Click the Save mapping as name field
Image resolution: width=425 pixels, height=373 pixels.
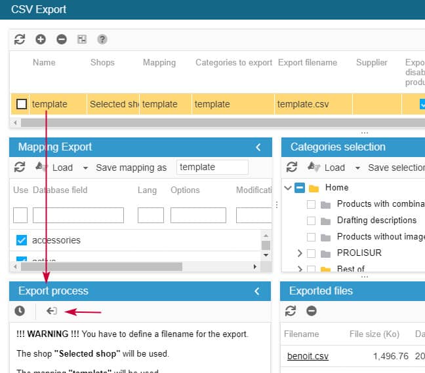point(212,167)
